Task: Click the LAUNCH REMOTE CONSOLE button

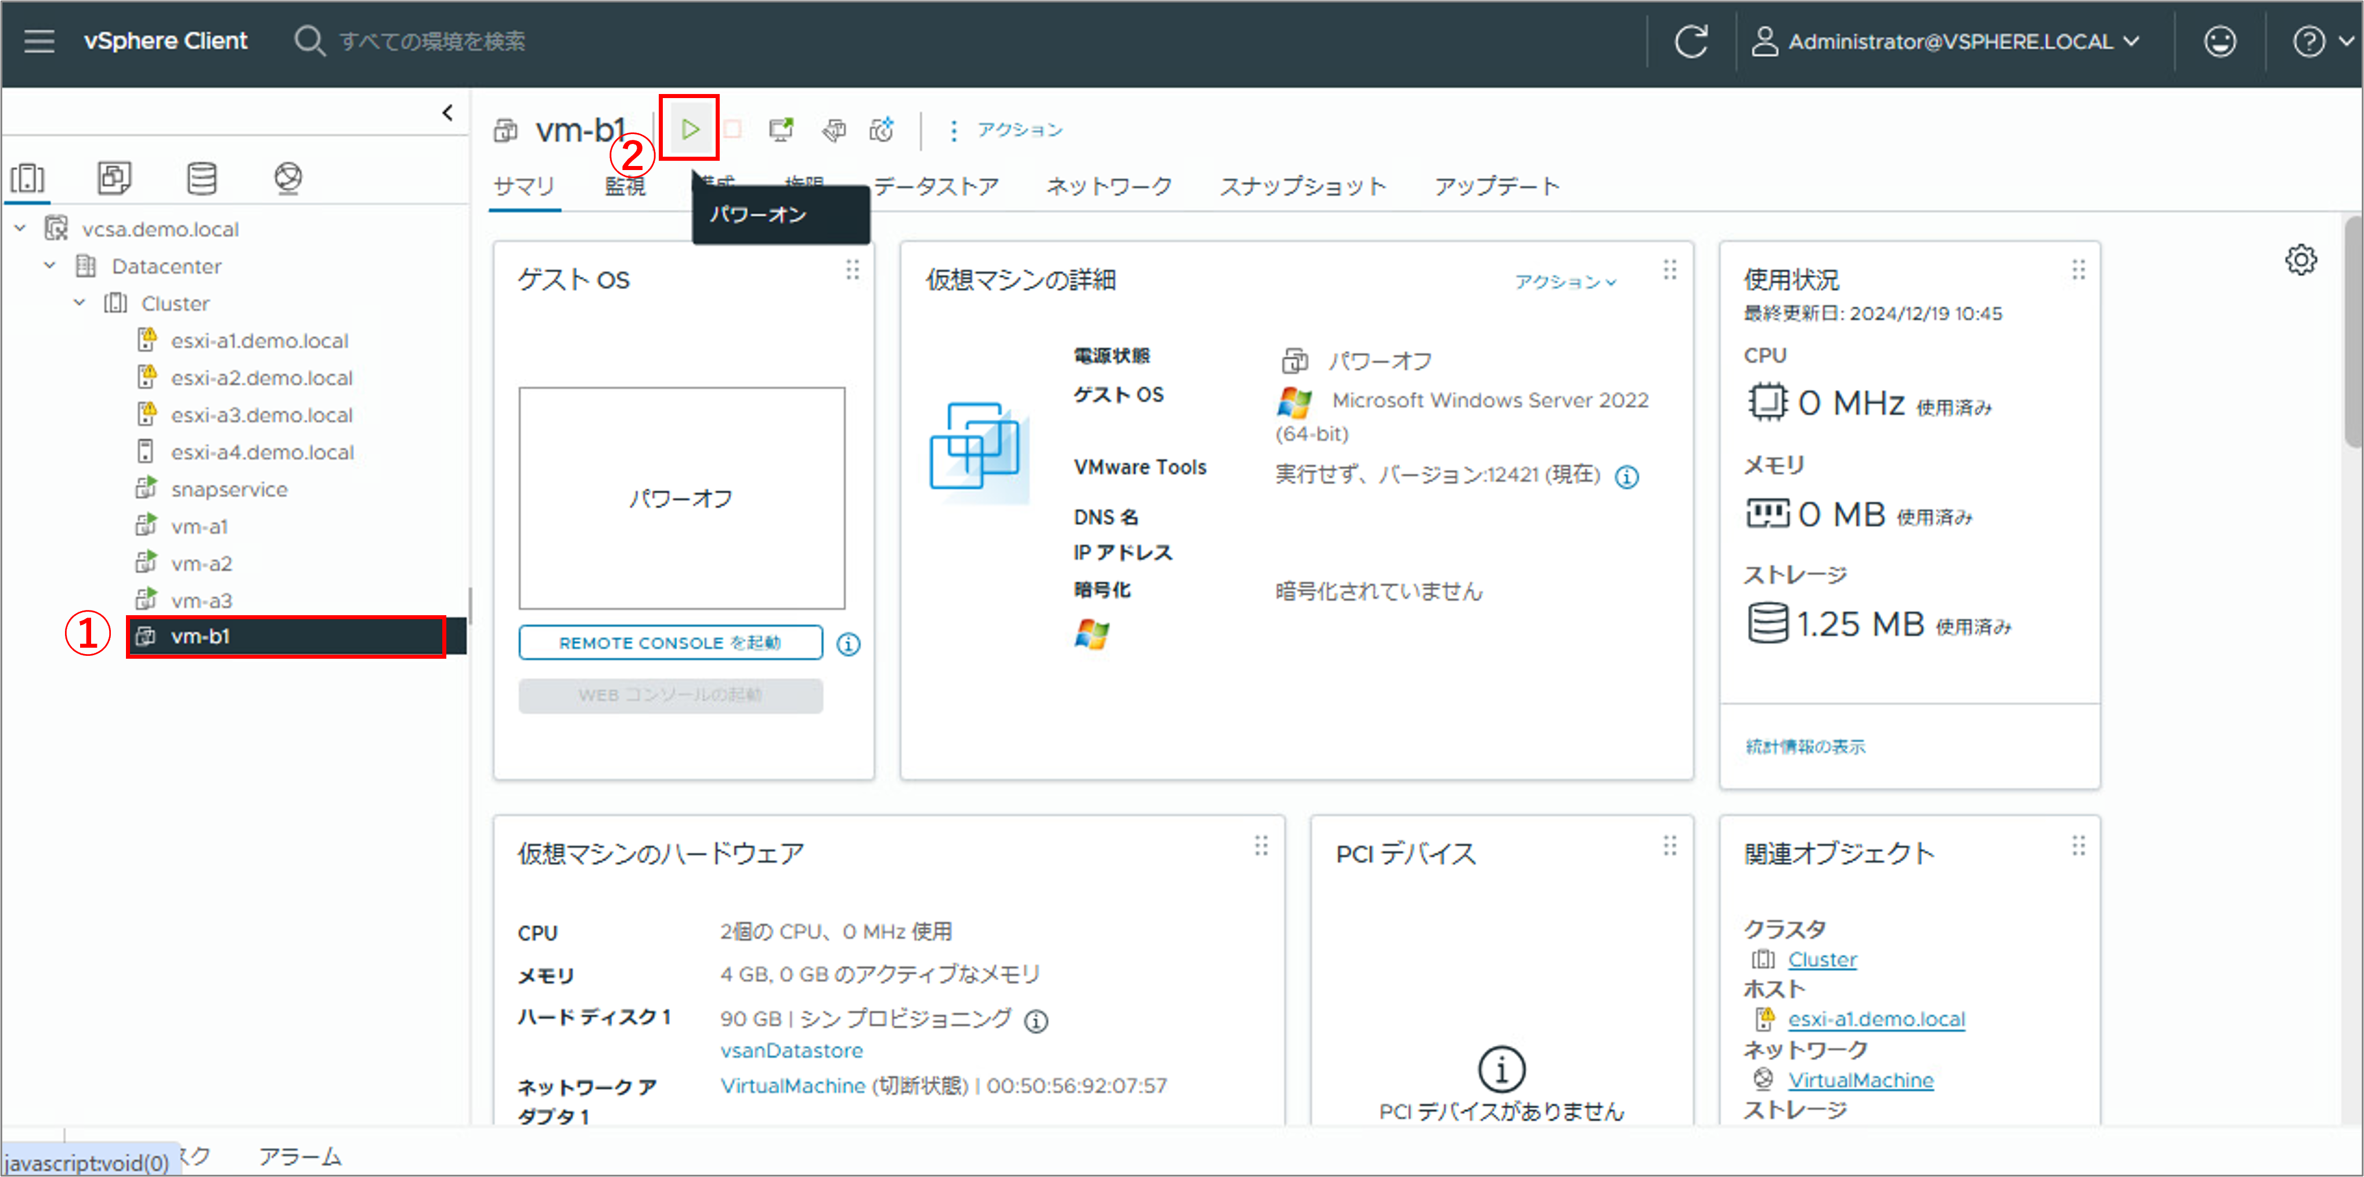Action: pos(670,642)
